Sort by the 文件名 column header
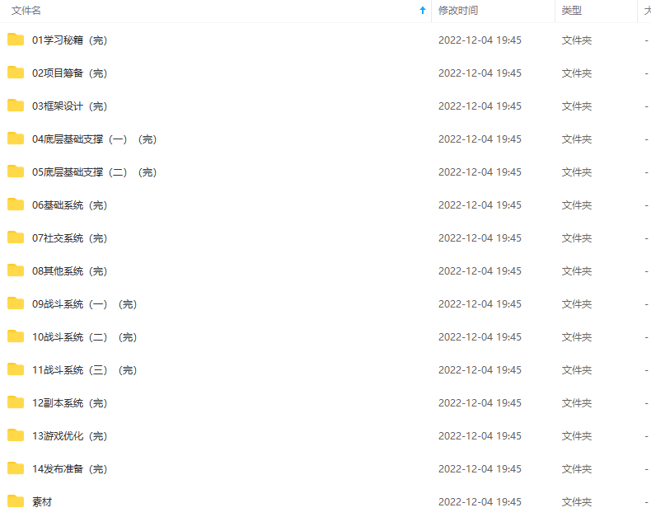The width and height of the screenshot is (651, 517). [26, 11]
